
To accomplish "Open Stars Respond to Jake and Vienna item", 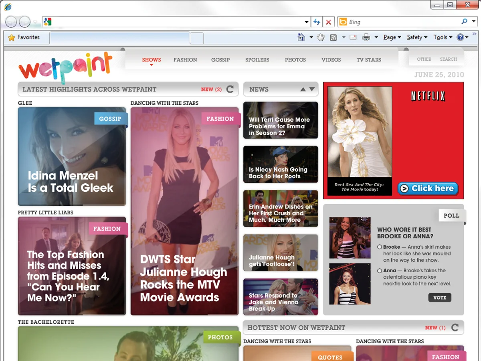I will click(281, 297).
